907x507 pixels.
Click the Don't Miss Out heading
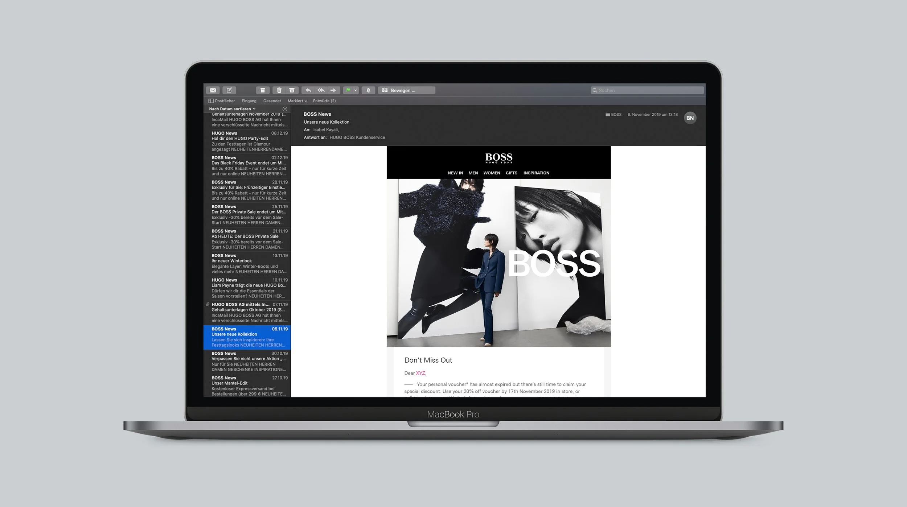coord(428,360)
